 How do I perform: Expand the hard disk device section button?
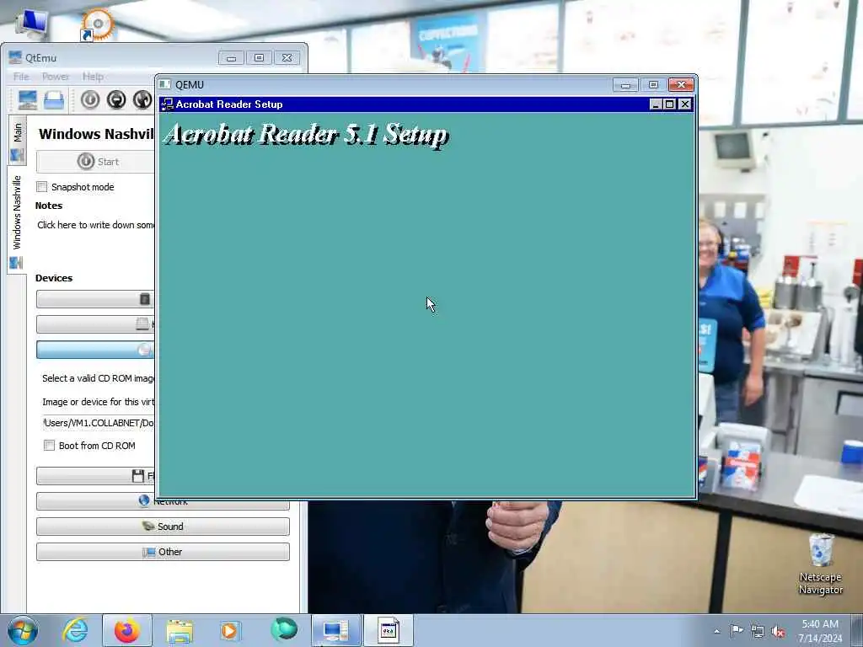click(x=95, y=324)
